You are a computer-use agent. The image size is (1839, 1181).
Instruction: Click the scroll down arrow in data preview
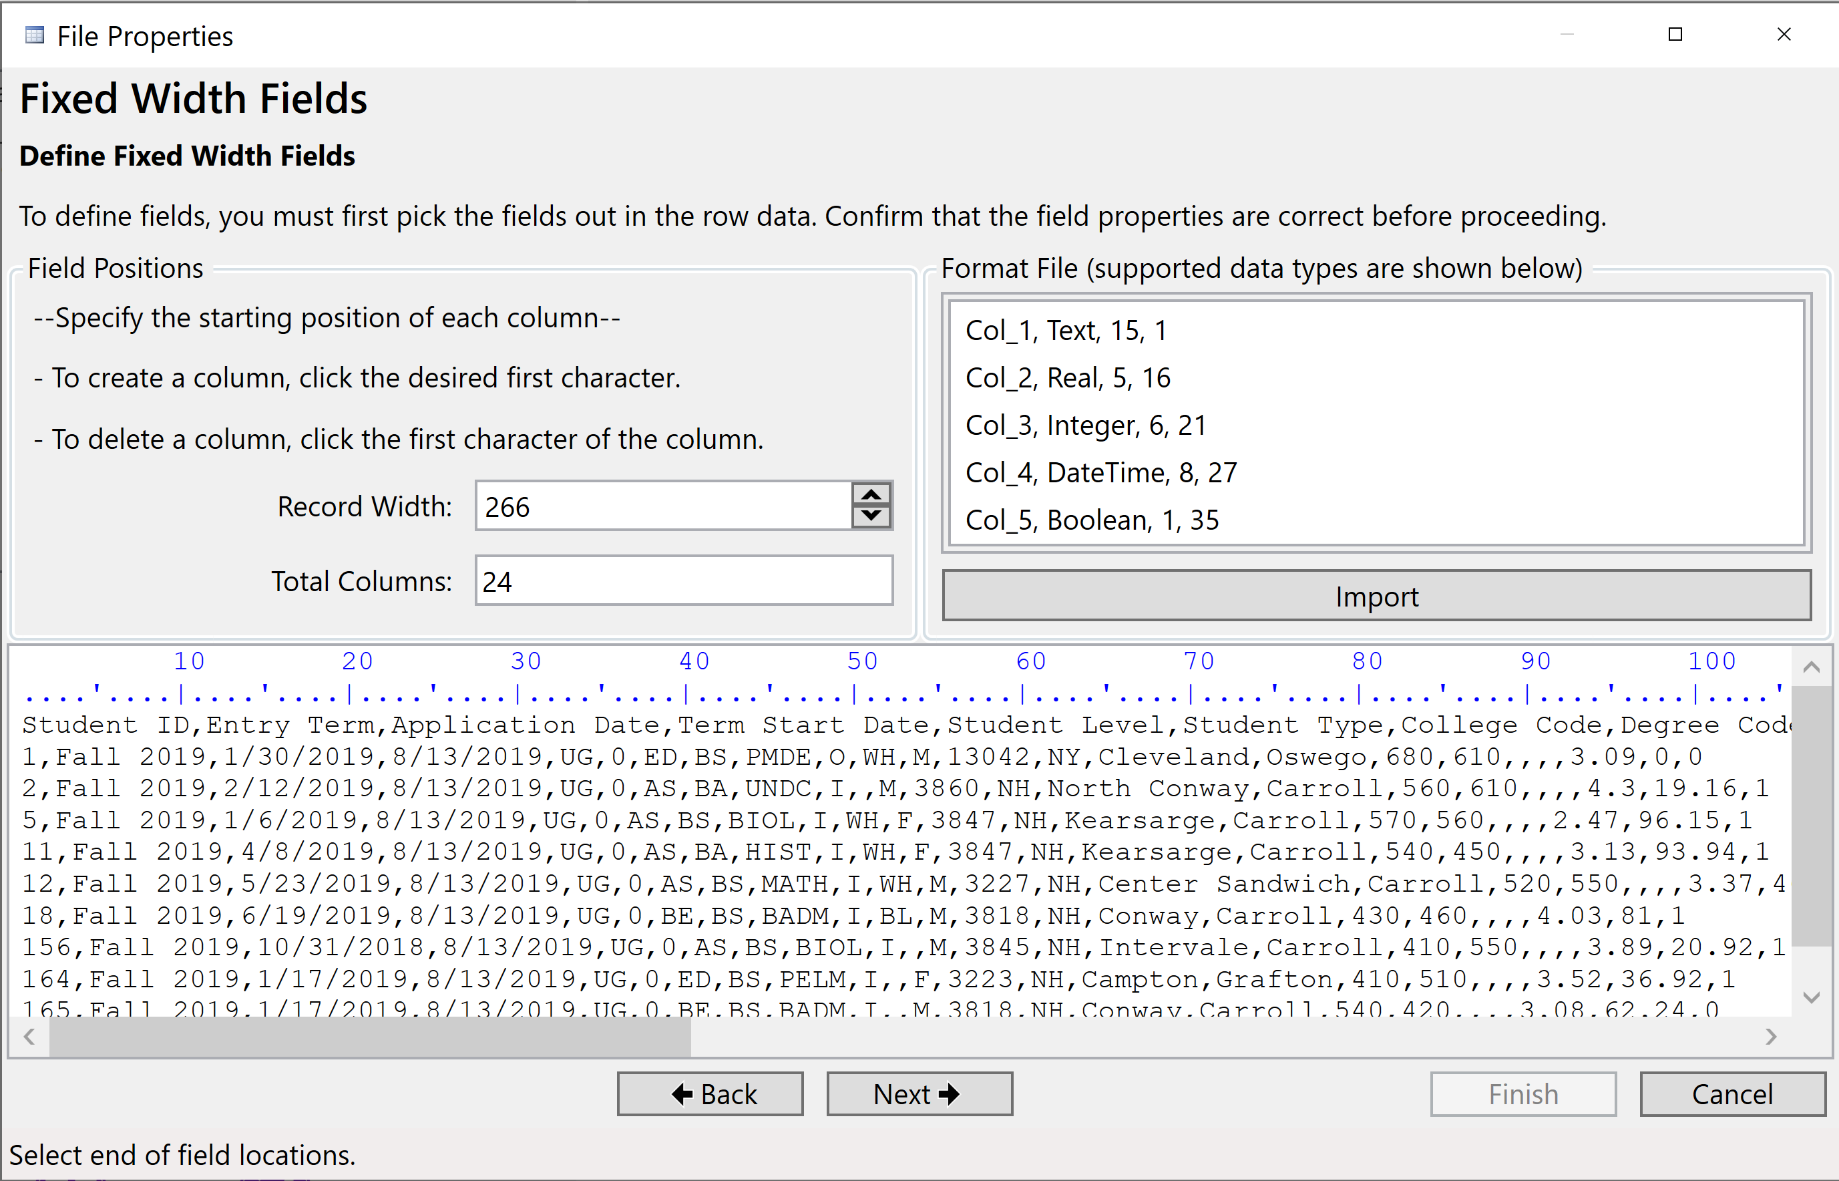[x=1811, y=998]
